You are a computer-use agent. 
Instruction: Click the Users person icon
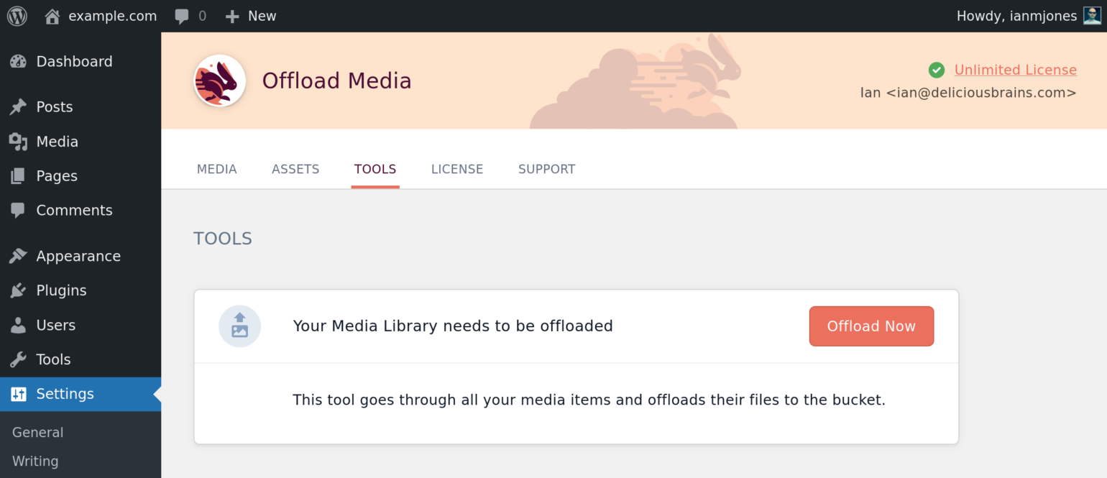pos(18,325)
